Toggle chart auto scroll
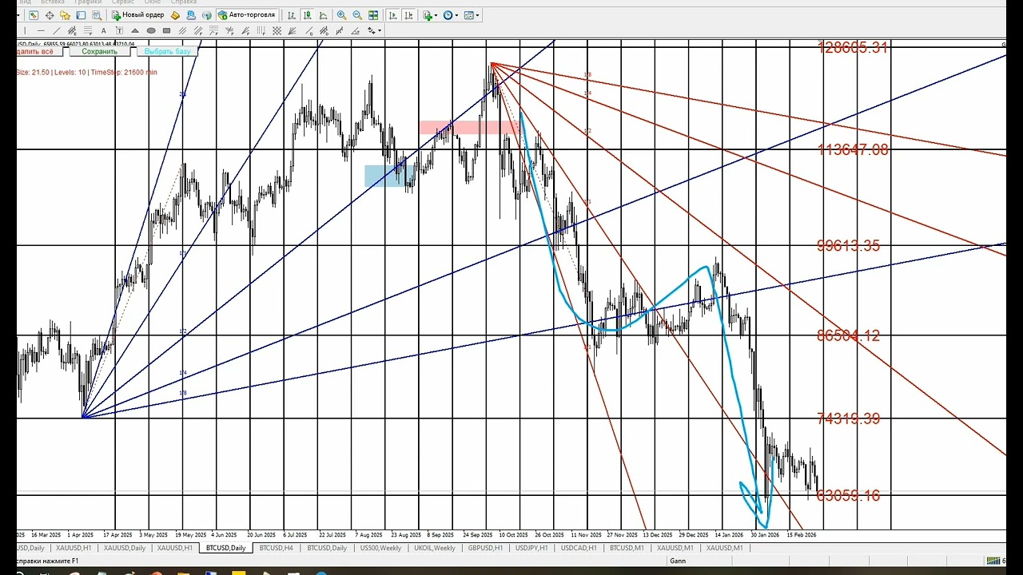The image size is (1023, 575). point(392,14)
